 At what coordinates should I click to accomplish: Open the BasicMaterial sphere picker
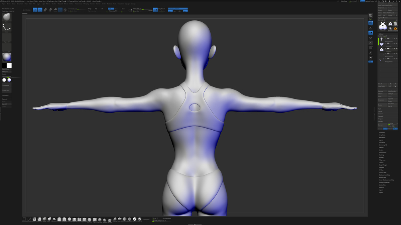[7, 57]
